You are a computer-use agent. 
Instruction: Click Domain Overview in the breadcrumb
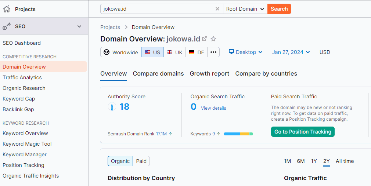pyautogui.click(x=153, y=27)
